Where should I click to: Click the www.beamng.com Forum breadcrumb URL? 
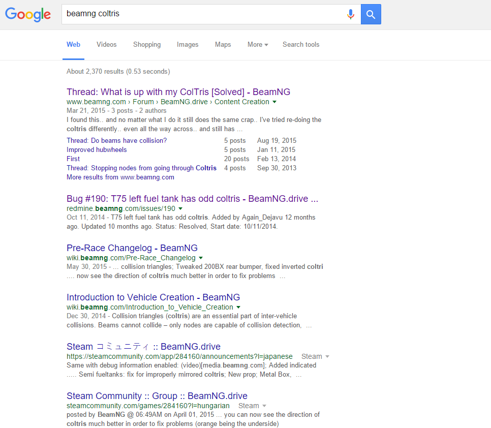point(168,102)
